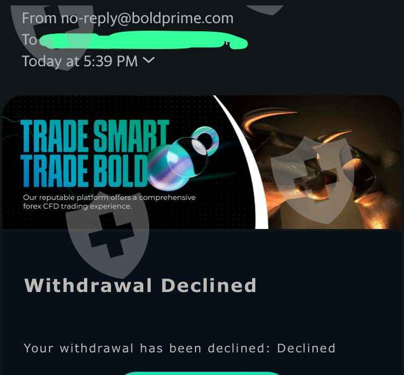Screen dimensions: 404x375
Task: Click the 'From' label in header
Action: coord(39,18)
